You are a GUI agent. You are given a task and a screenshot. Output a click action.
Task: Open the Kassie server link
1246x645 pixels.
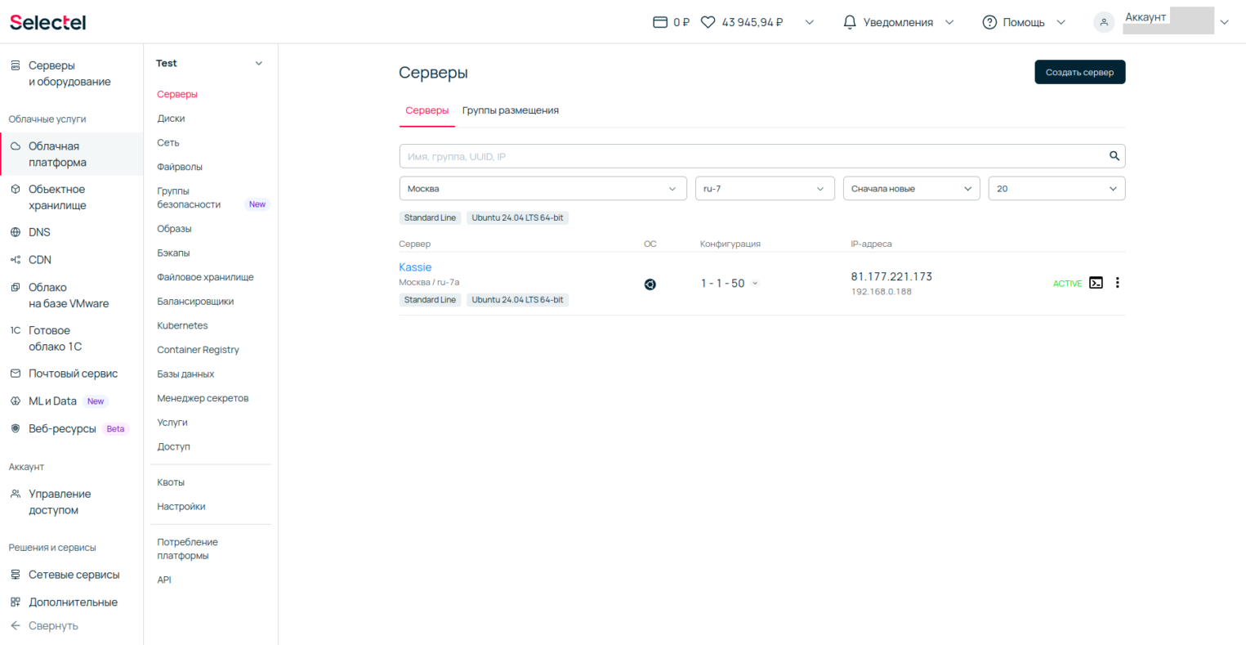coord(415,267)
